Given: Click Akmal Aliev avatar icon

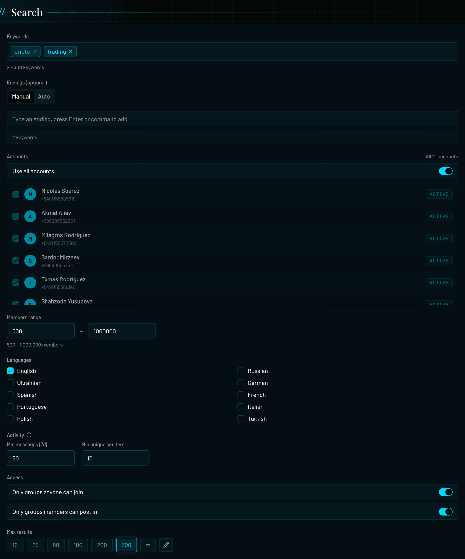Looking at the screenshot, I should point(30,216).
